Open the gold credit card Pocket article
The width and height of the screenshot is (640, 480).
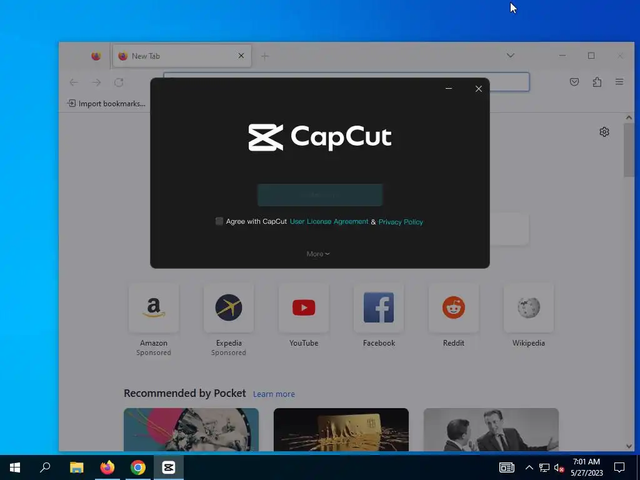click(341, 429)
